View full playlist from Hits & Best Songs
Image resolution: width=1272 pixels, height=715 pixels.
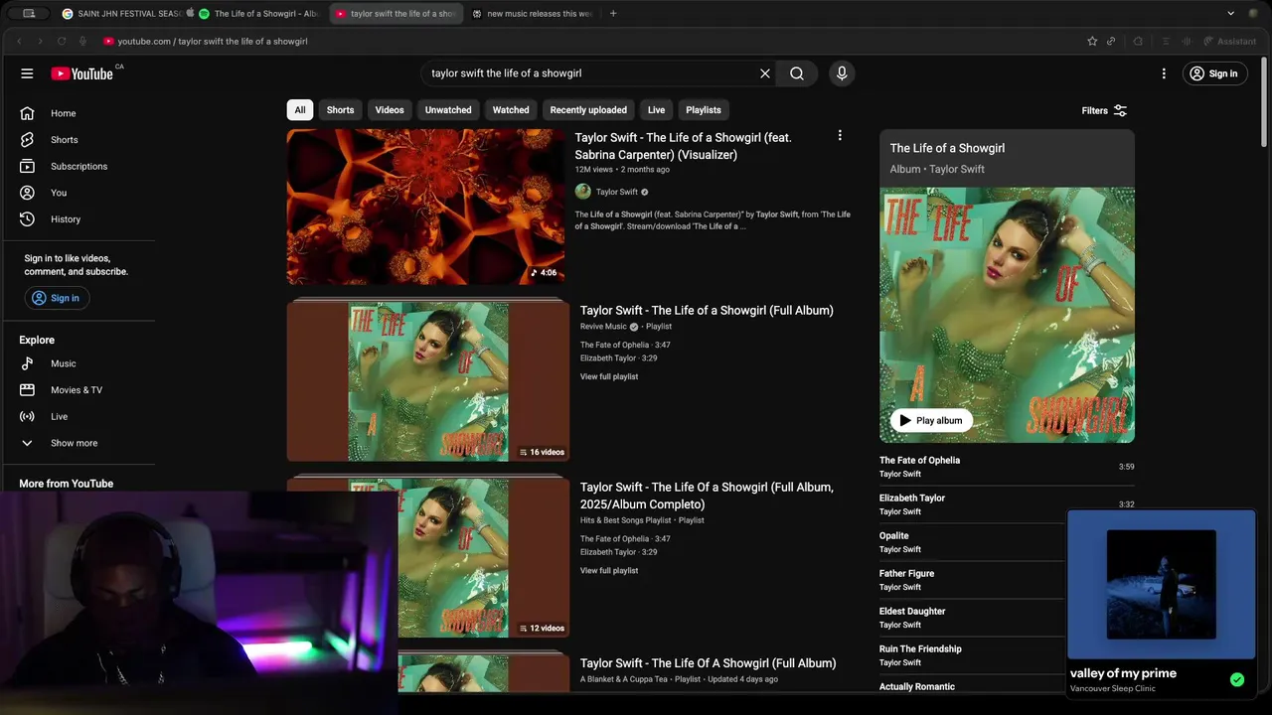click(x=609, y=571)
